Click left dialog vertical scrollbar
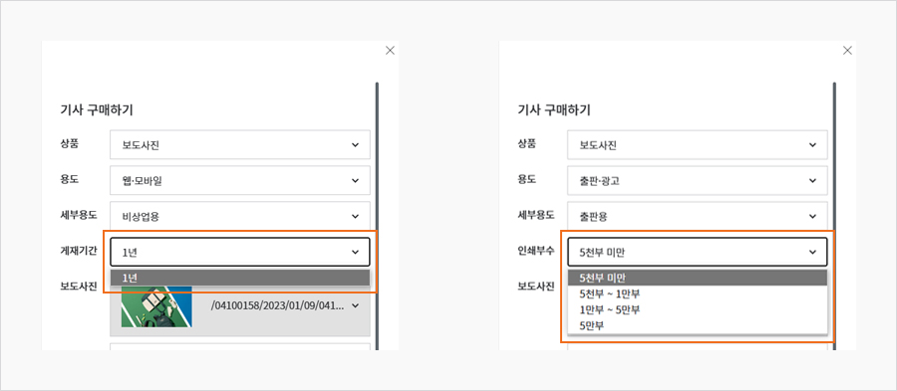Screen dimensions: 897x391 (377, 216)
